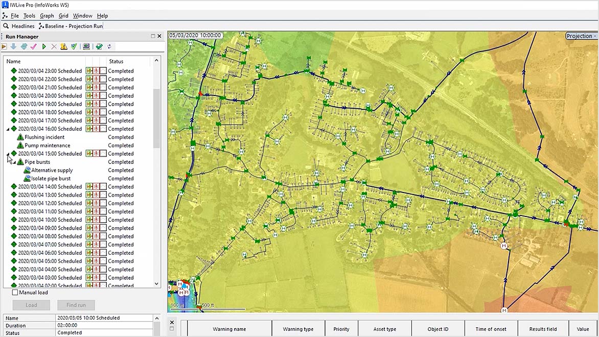
Task: Click the Find run button
Action: point(76,305)
